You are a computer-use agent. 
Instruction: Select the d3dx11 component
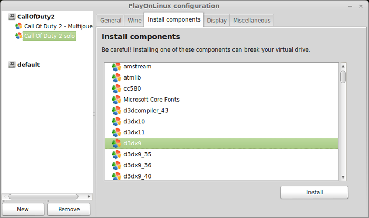click(x=221, y=132)
